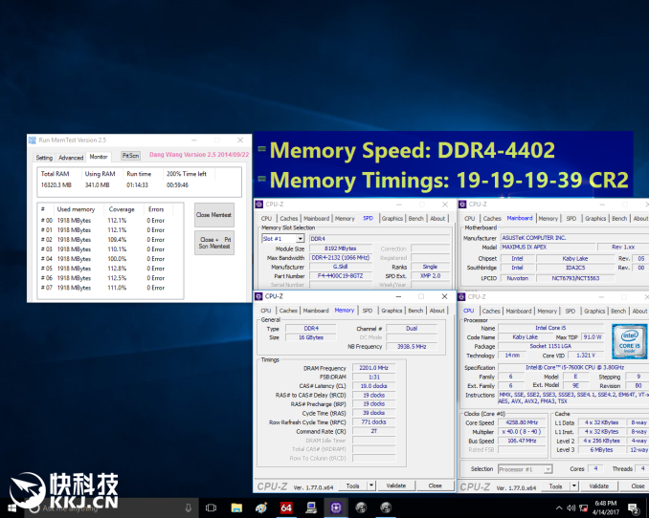Click the microphone icon in the search box

(x=187, y=507)
